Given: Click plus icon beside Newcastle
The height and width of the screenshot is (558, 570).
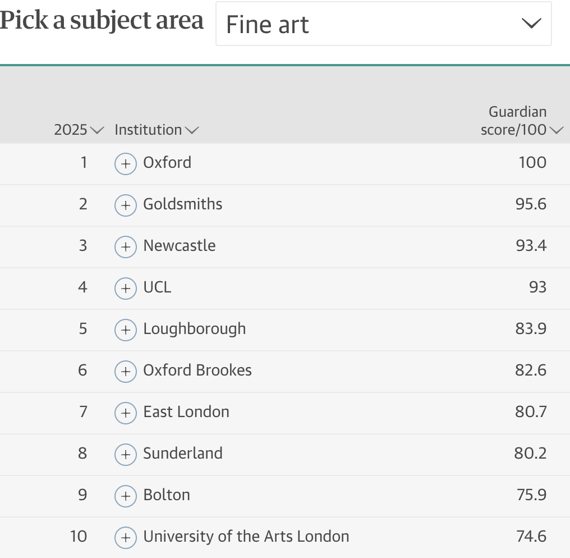Looking at the screenshot, I should pyautogui.click(x=126, y=246).
